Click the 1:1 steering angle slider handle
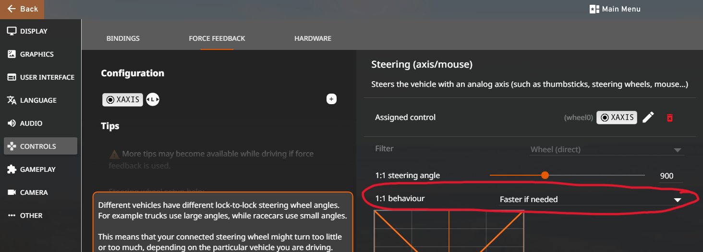The width and height of the screenshot is (703, 252). point(545,175)
